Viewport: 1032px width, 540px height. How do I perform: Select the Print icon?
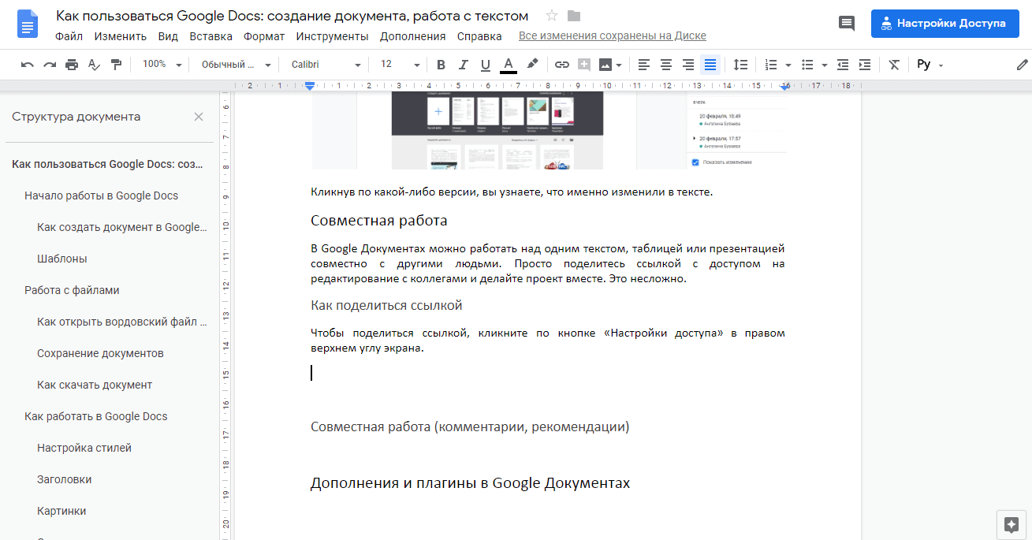(x=71, y=65)
